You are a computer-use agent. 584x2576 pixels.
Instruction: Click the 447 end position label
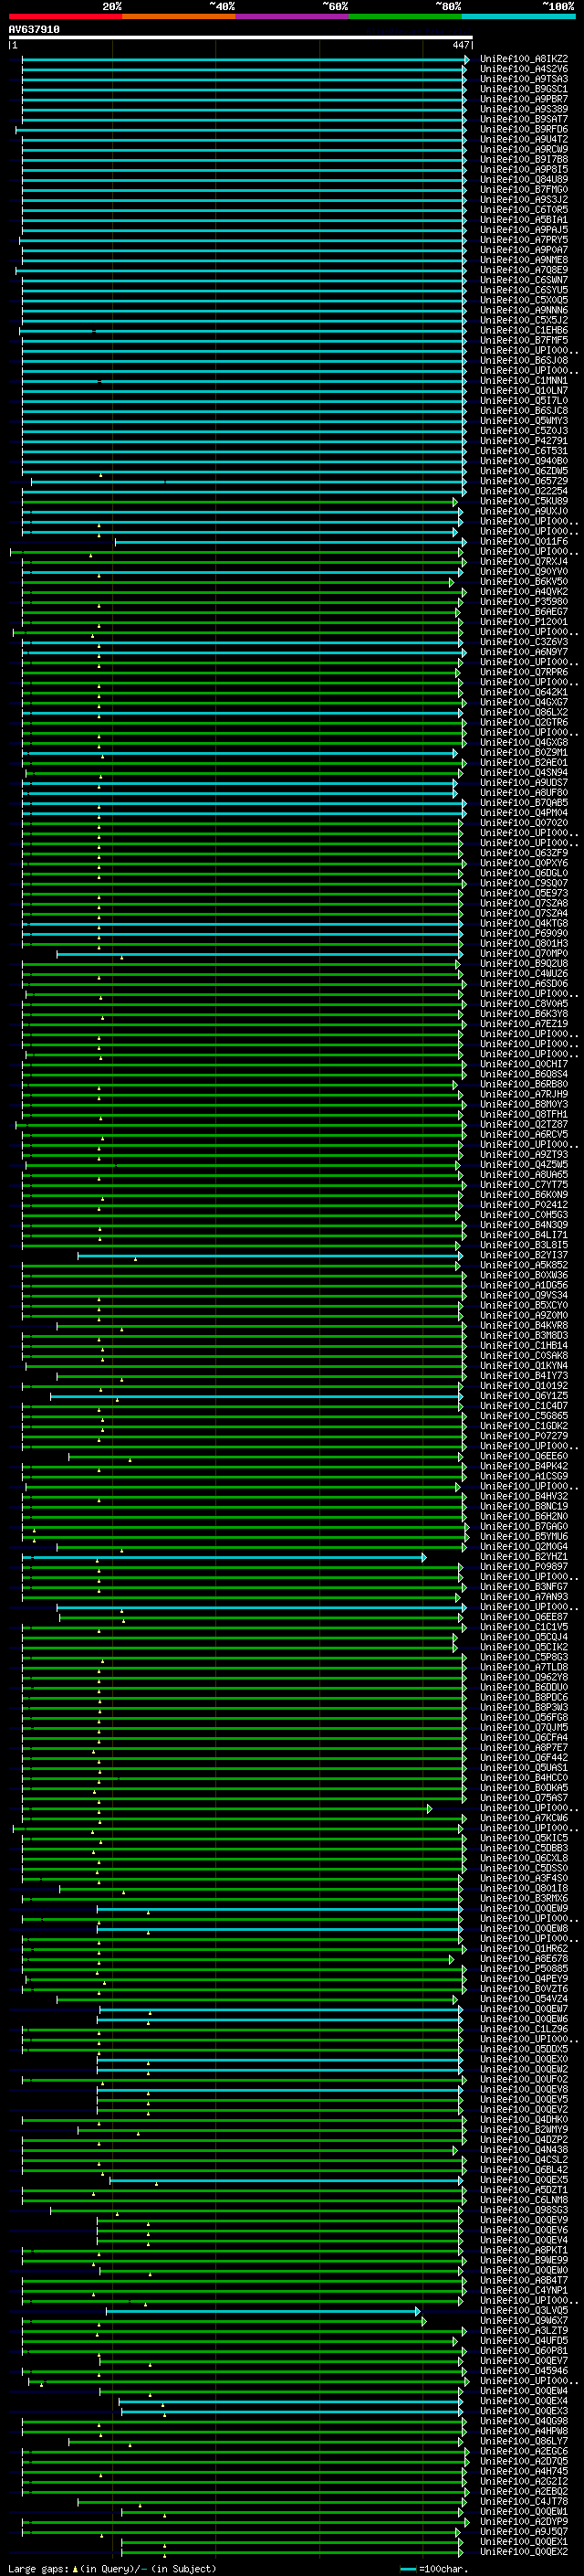coord(460,45)
